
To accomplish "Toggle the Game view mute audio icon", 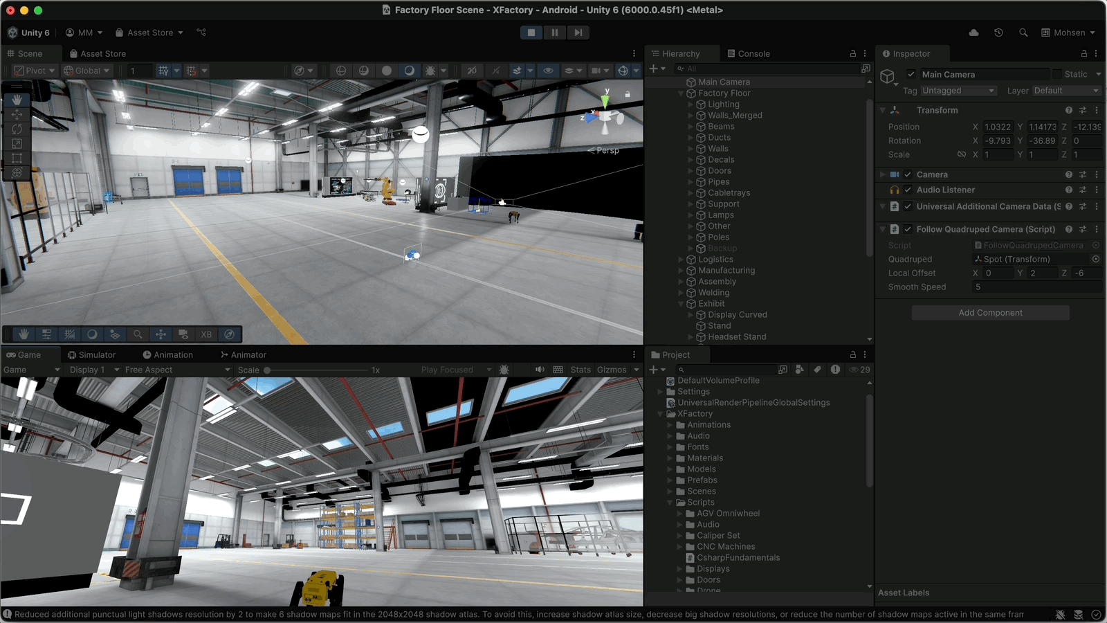I will pyautogui.click(x=540, y=370).
